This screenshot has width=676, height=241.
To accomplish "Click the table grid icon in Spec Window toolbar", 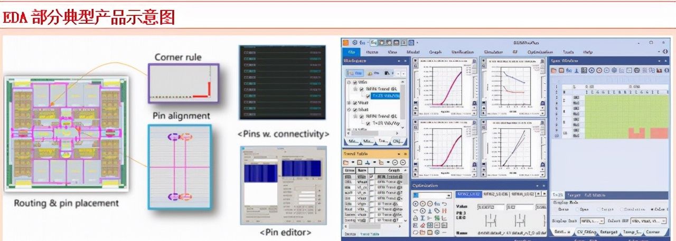I will coord(584,70).
